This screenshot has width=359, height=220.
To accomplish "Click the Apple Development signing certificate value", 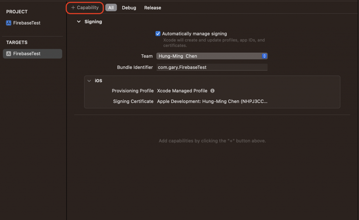I will click(x=212, y=101).
